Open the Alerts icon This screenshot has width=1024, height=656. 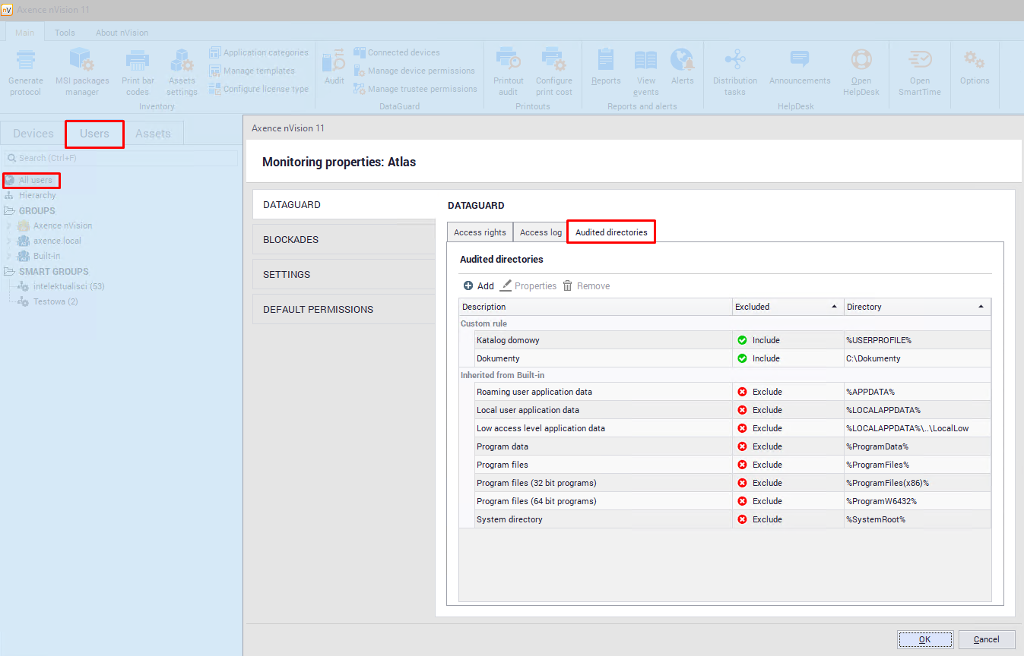pos(682,61)
